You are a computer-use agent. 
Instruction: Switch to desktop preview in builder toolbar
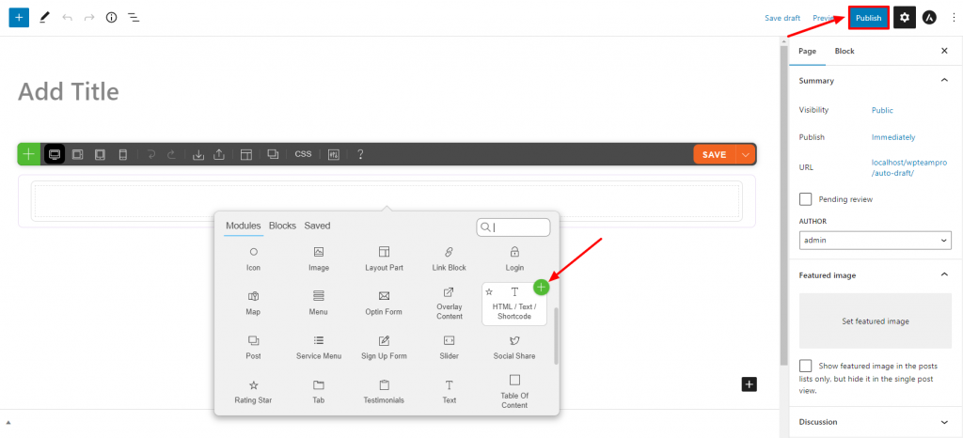(x=54, y=154)
